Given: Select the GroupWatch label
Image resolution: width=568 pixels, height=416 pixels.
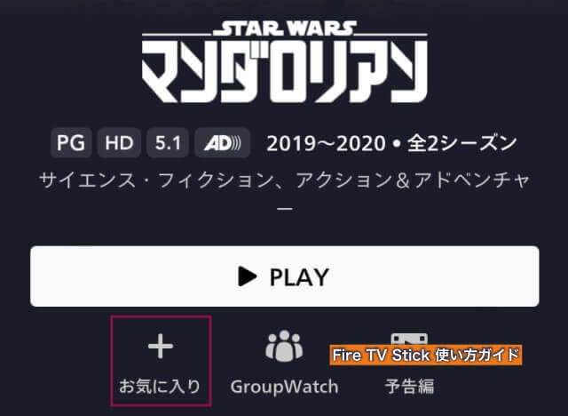Looking at the screenshot, I should (284, 387).
